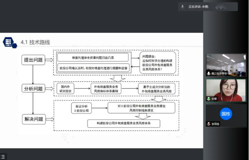
Task: Click the 构建航空公司外包地面服务业务风险体系 box
Action: (x=123, y=124)
